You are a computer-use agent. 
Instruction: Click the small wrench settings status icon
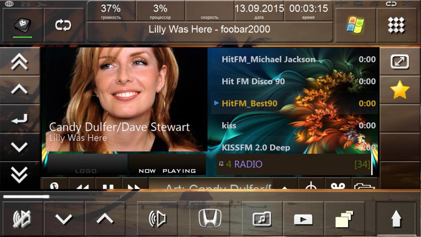click(42, 4)
